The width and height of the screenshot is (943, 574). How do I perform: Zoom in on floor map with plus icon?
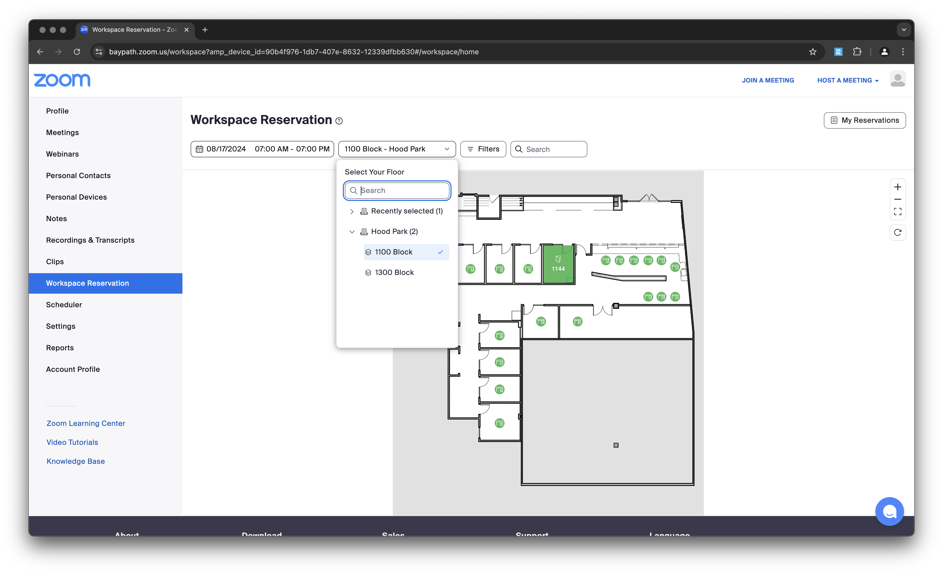coord(897,187)
